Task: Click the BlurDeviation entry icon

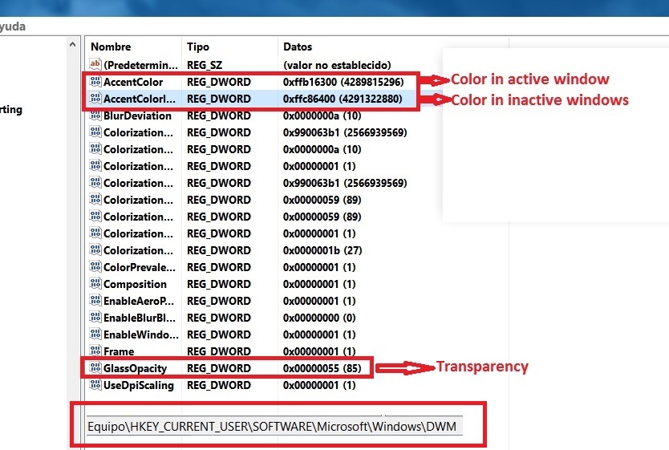Action: tap(95, 116)
